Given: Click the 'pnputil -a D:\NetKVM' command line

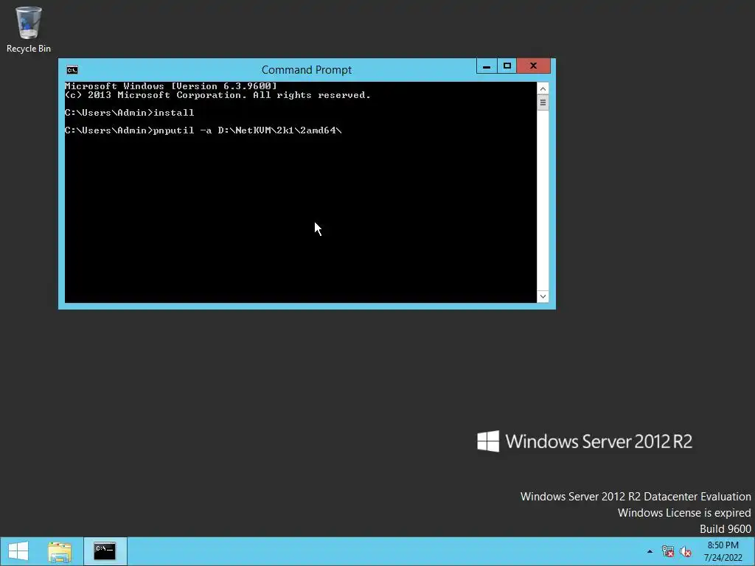Looking at the screenshot, I should (x=203, y=130).
